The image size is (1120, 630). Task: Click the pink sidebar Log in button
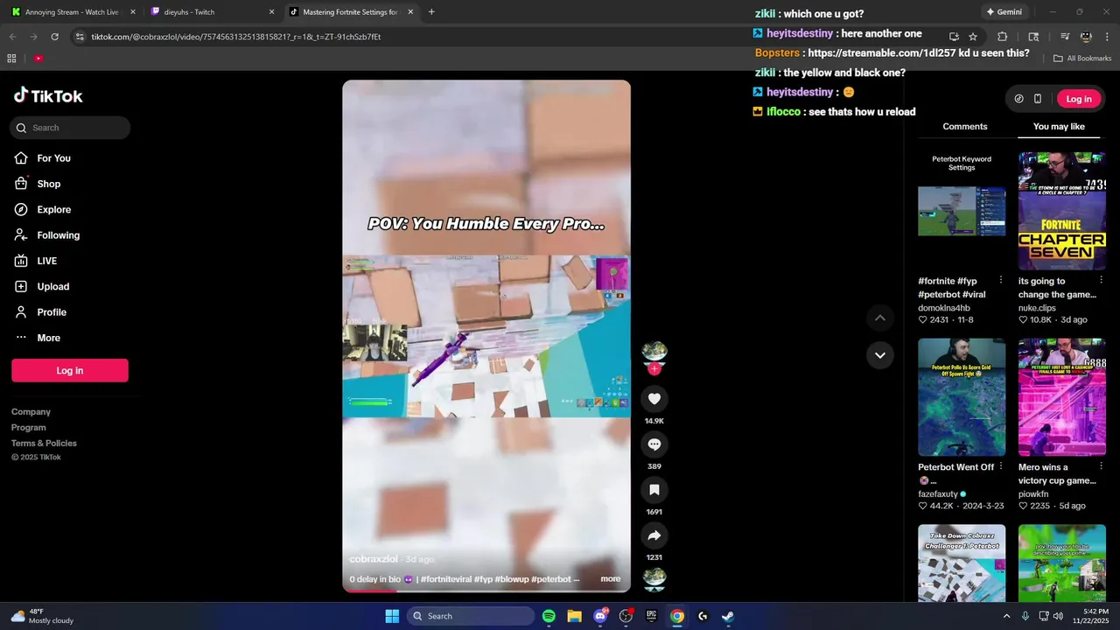pos(70,370)
